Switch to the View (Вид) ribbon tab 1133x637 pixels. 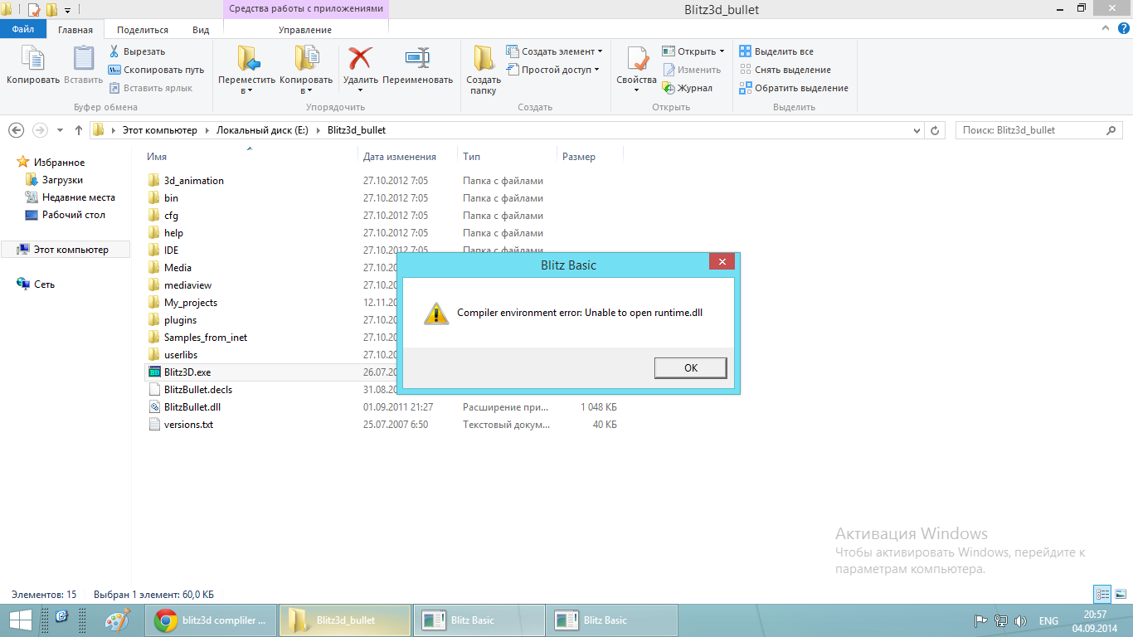click(x=201, y=30)
